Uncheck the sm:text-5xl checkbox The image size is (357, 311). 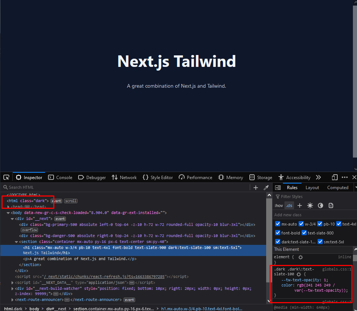320,242
